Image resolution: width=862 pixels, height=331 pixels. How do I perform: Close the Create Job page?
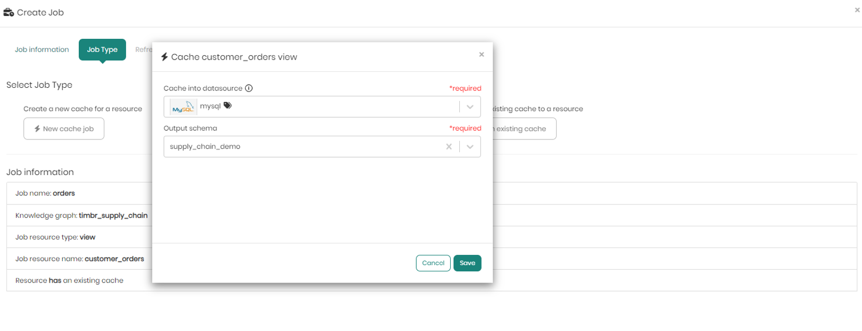(857, 10)
